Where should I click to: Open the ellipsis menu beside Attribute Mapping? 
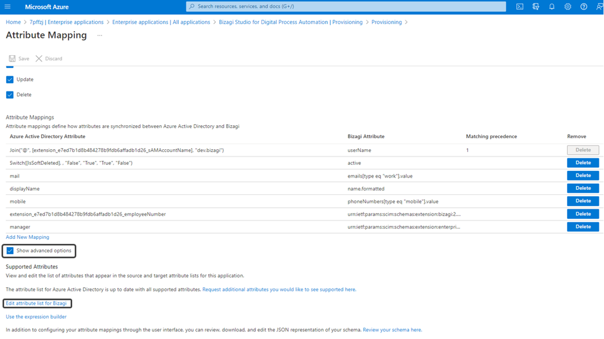click(x=100, y=36)
